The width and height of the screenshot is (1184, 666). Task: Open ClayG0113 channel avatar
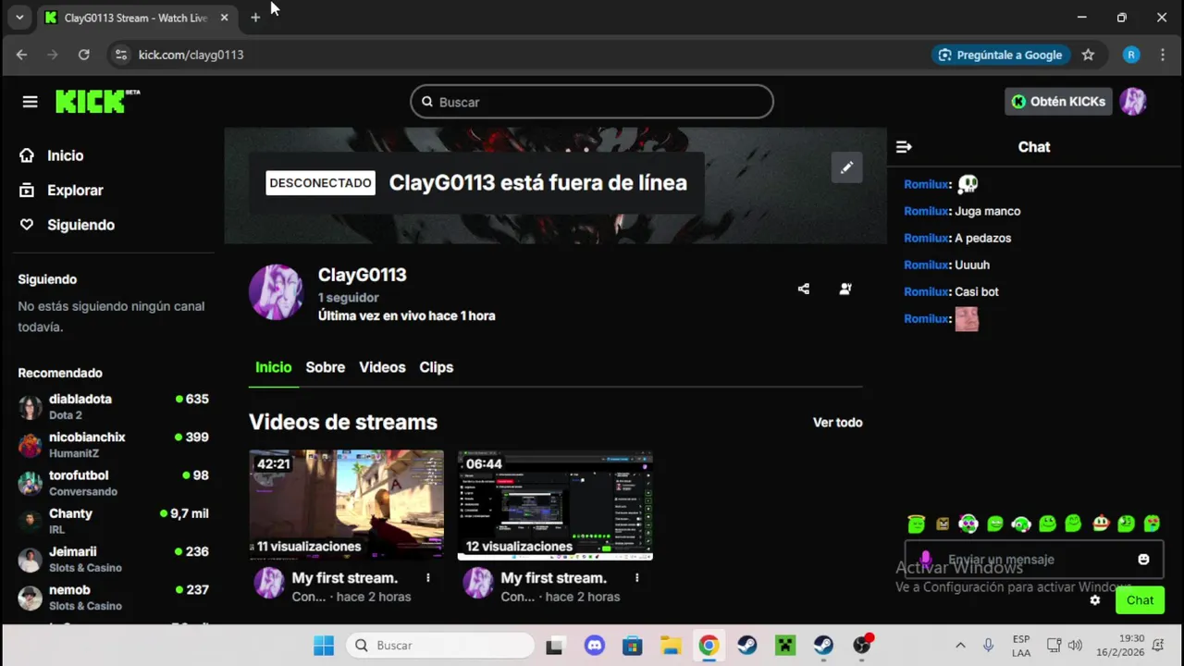tap(276, 292)
